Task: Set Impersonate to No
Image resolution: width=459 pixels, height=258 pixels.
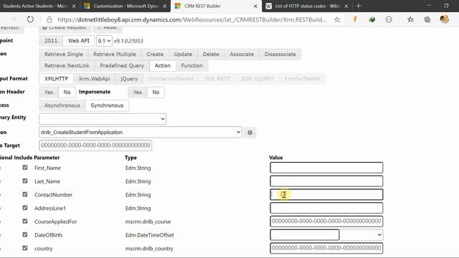Action: coord(156,92)
